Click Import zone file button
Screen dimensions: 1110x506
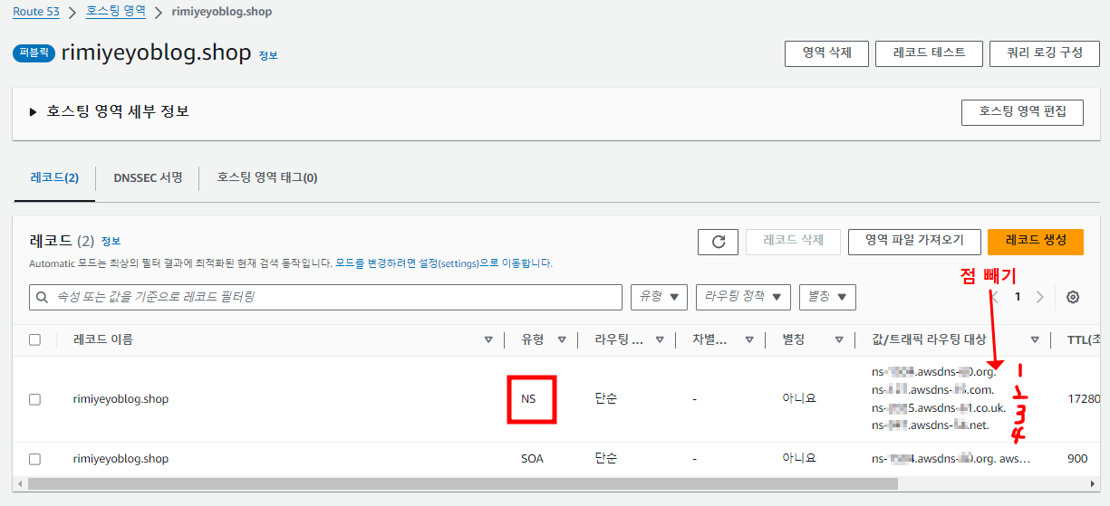[913, 241]
